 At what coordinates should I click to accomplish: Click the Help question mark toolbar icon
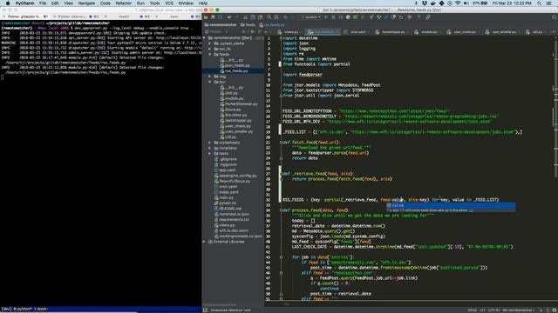(418, 17)
